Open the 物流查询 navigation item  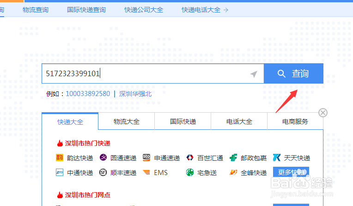tap(36, 10)
